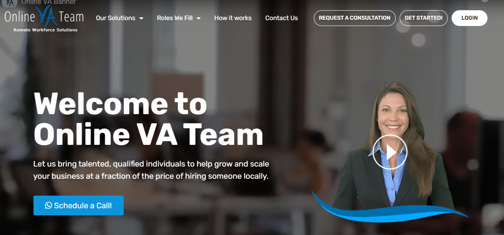
Task: Click the WhatsApp icon inside Schedule a Call
Action: coord(48,205)
